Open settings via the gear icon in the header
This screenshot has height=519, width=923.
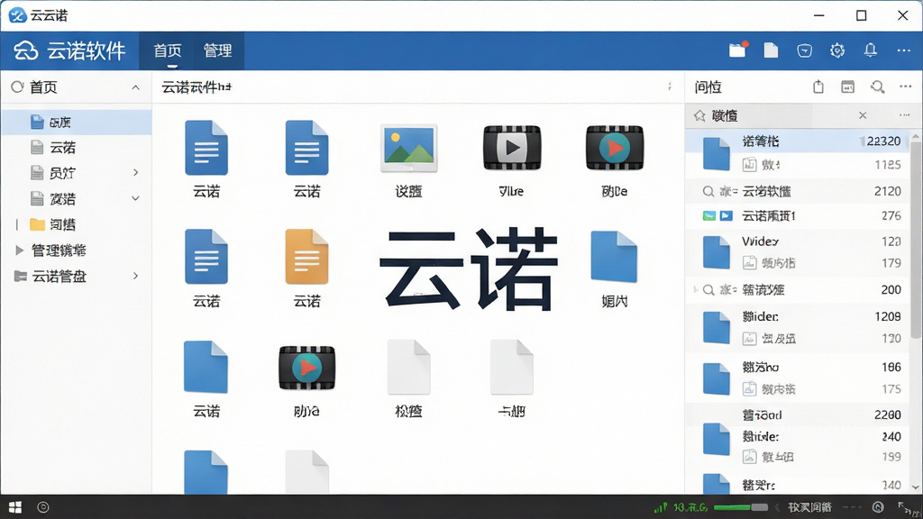[x=837, y=50]
